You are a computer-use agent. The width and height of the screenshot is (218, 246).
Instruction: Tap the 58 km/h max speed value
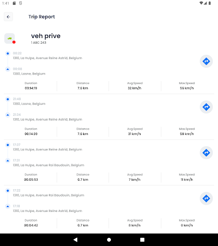pyautogui.click(x=187, y=134)
